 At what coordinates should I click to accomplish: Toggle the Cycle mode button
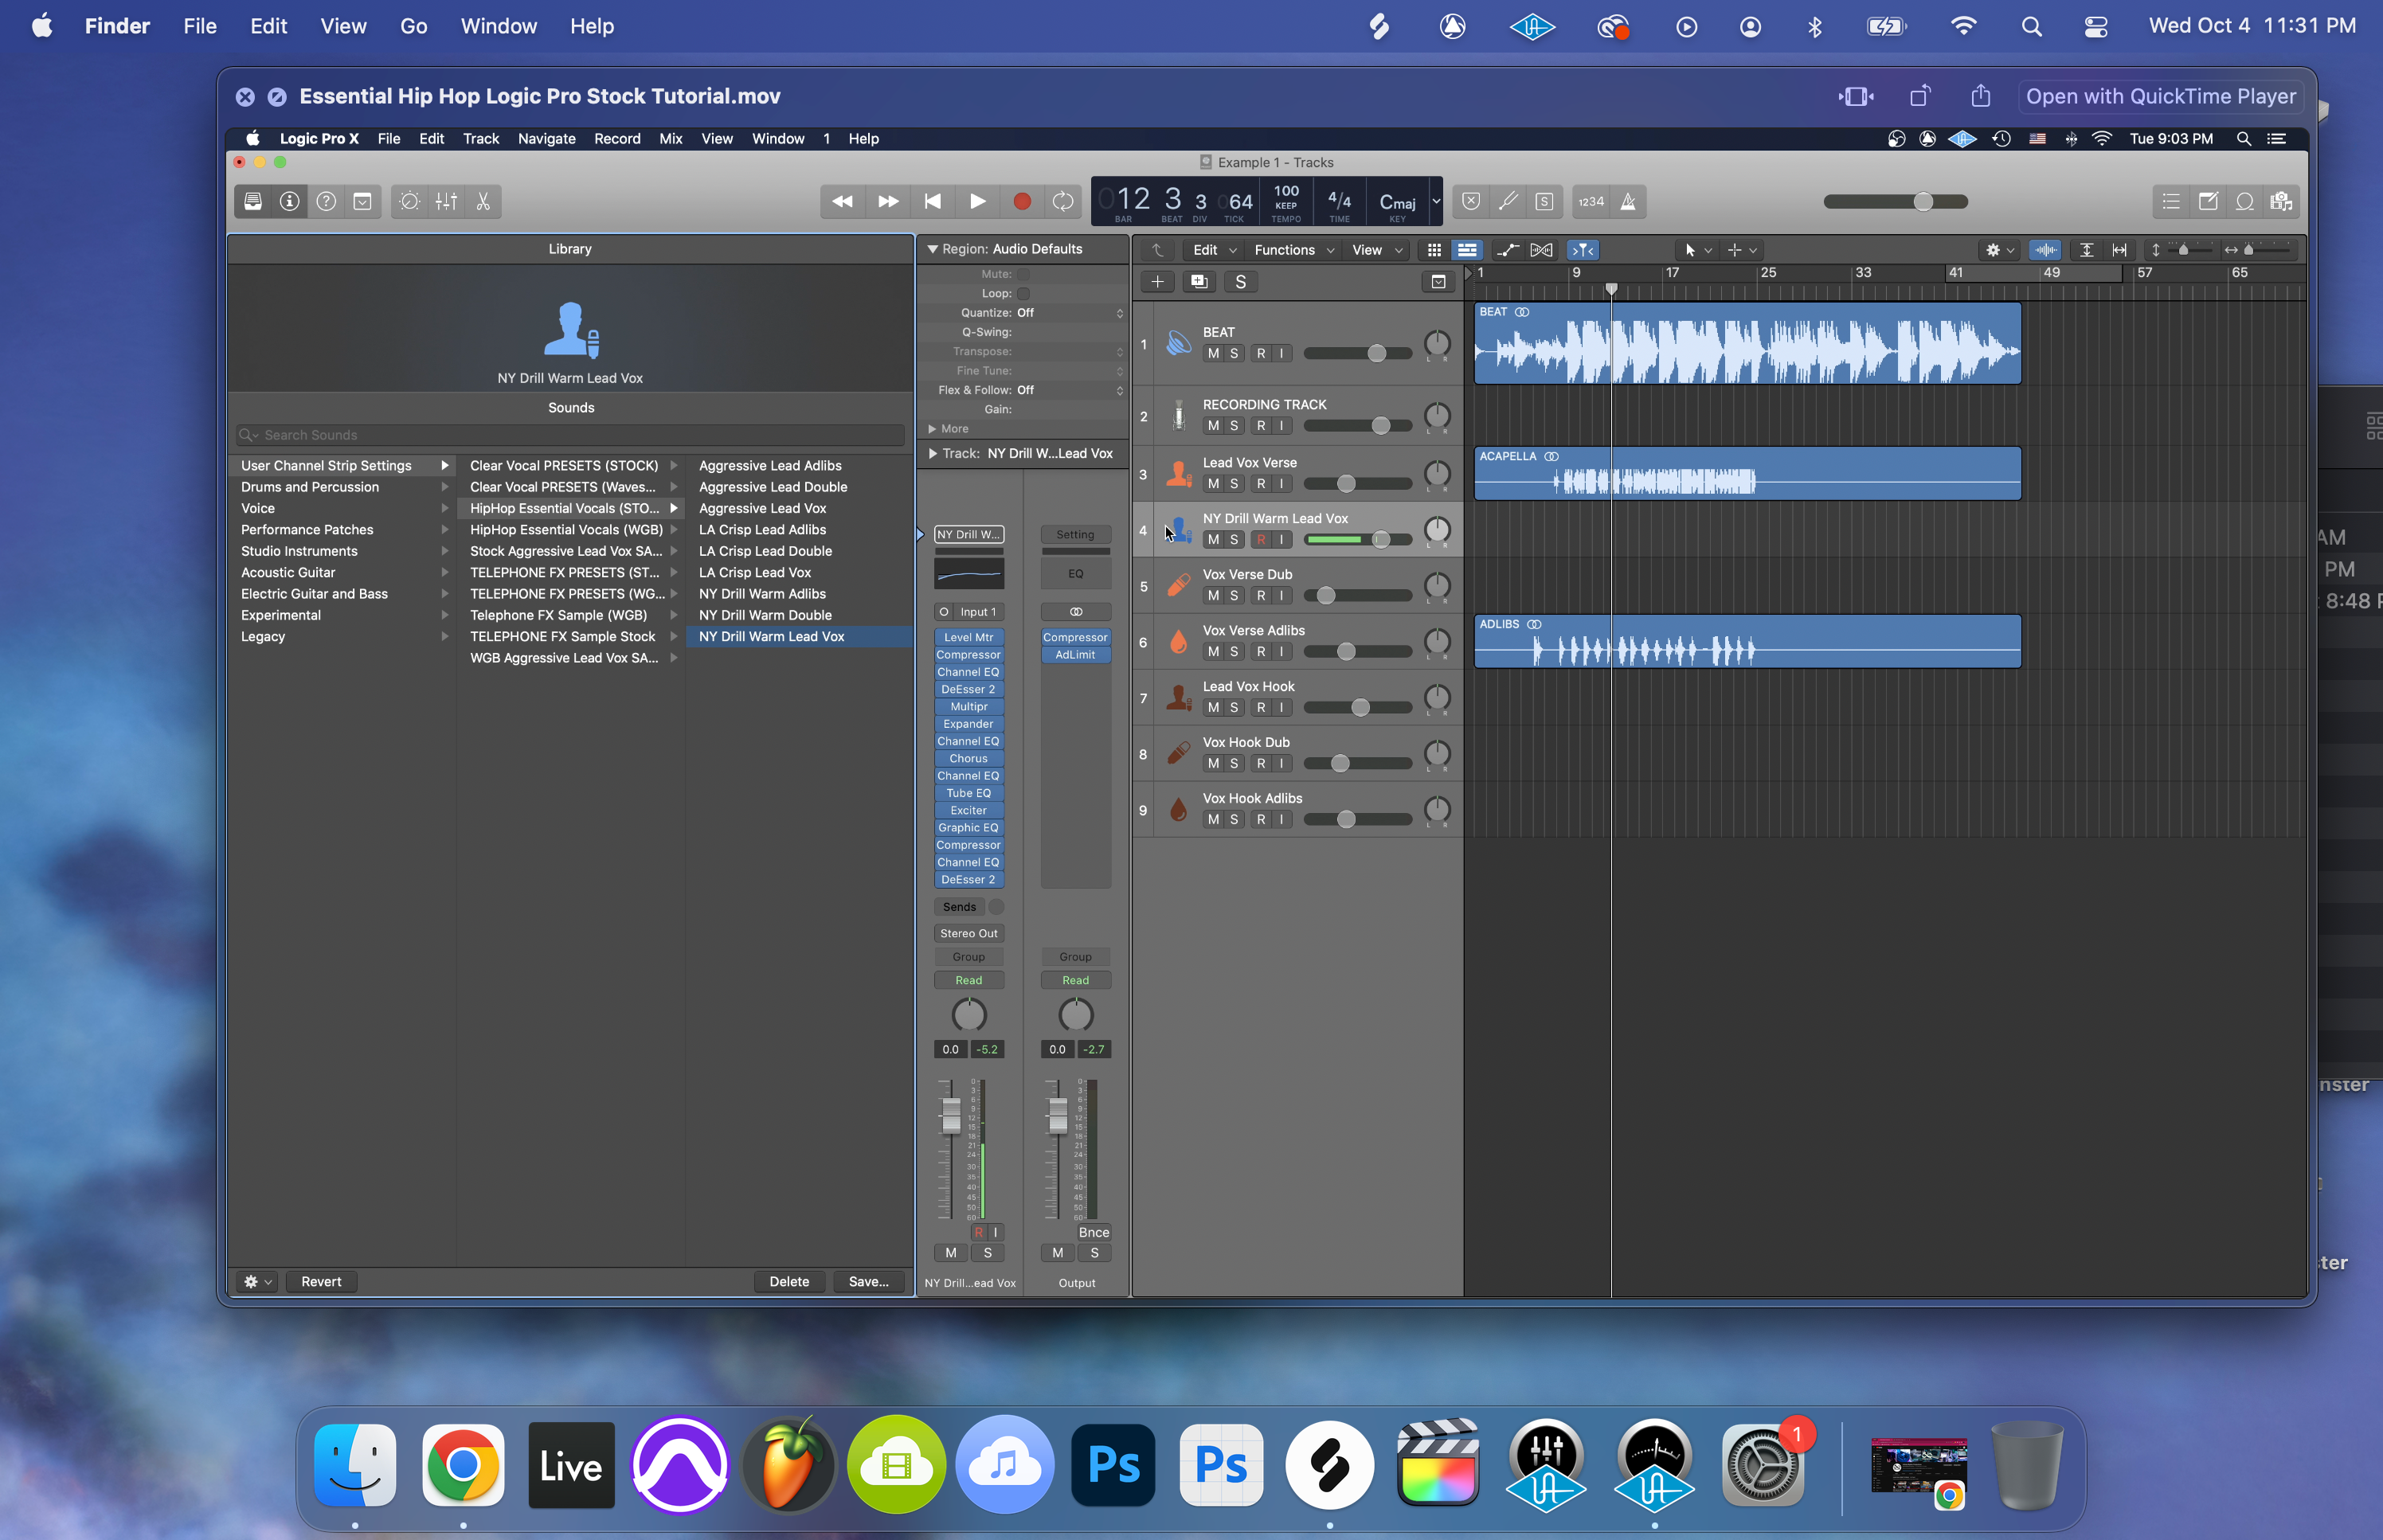click(1063, 202)
